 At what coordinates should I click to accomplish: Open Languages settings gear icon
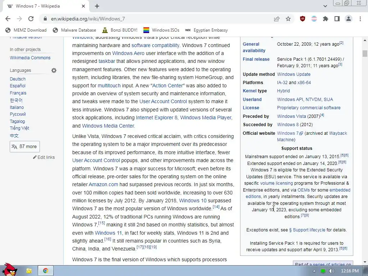coord(54,70)
